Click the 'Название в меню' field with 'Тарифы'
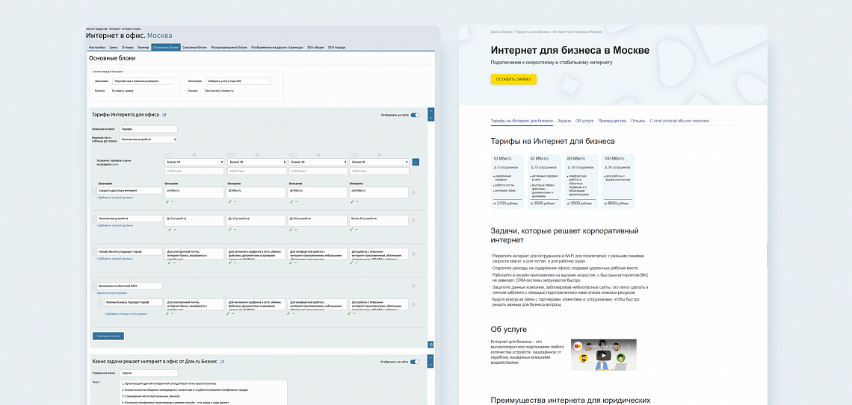This screenshot has height=405, width=852. [147, 129]
